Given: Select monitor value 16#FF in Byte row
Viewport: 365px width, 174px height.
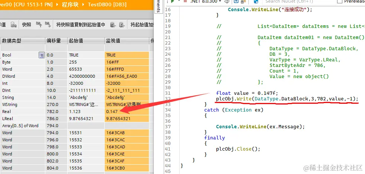Looking at the screenshot, I should (x=127, y=62).
